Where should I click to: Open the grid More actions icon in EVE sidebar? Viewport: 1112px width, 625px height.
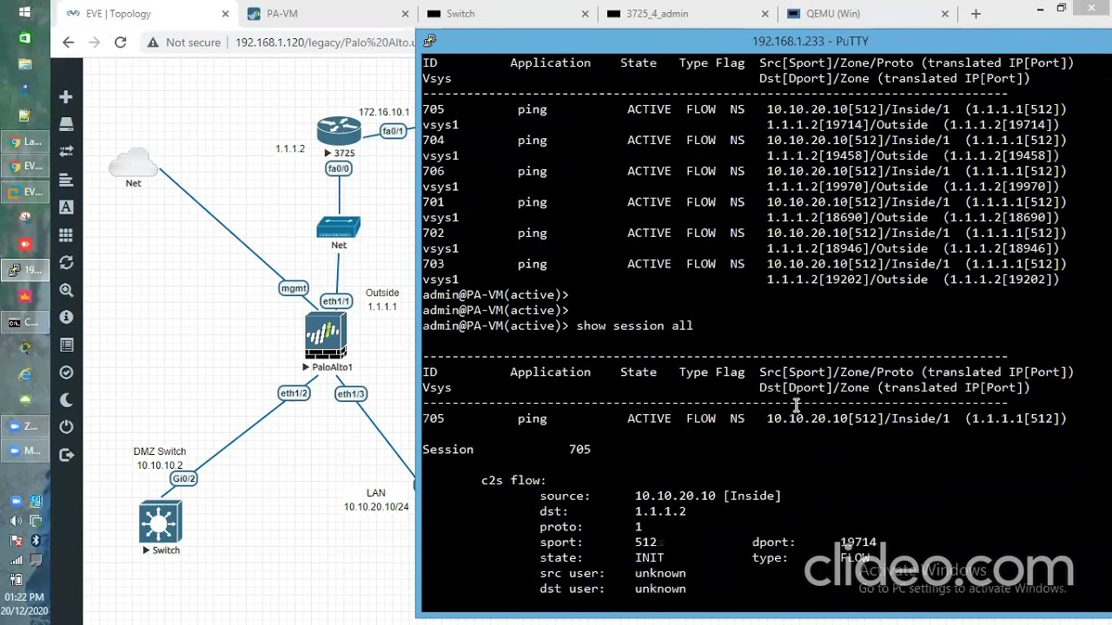tap(66, 235)
